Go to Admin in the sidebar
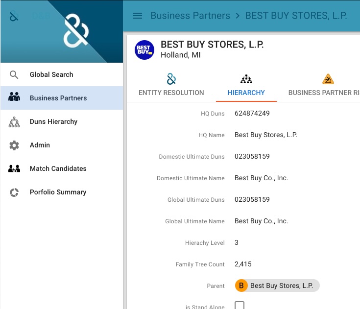This screenshot has width=360, height=309. [x=62, y=145]
